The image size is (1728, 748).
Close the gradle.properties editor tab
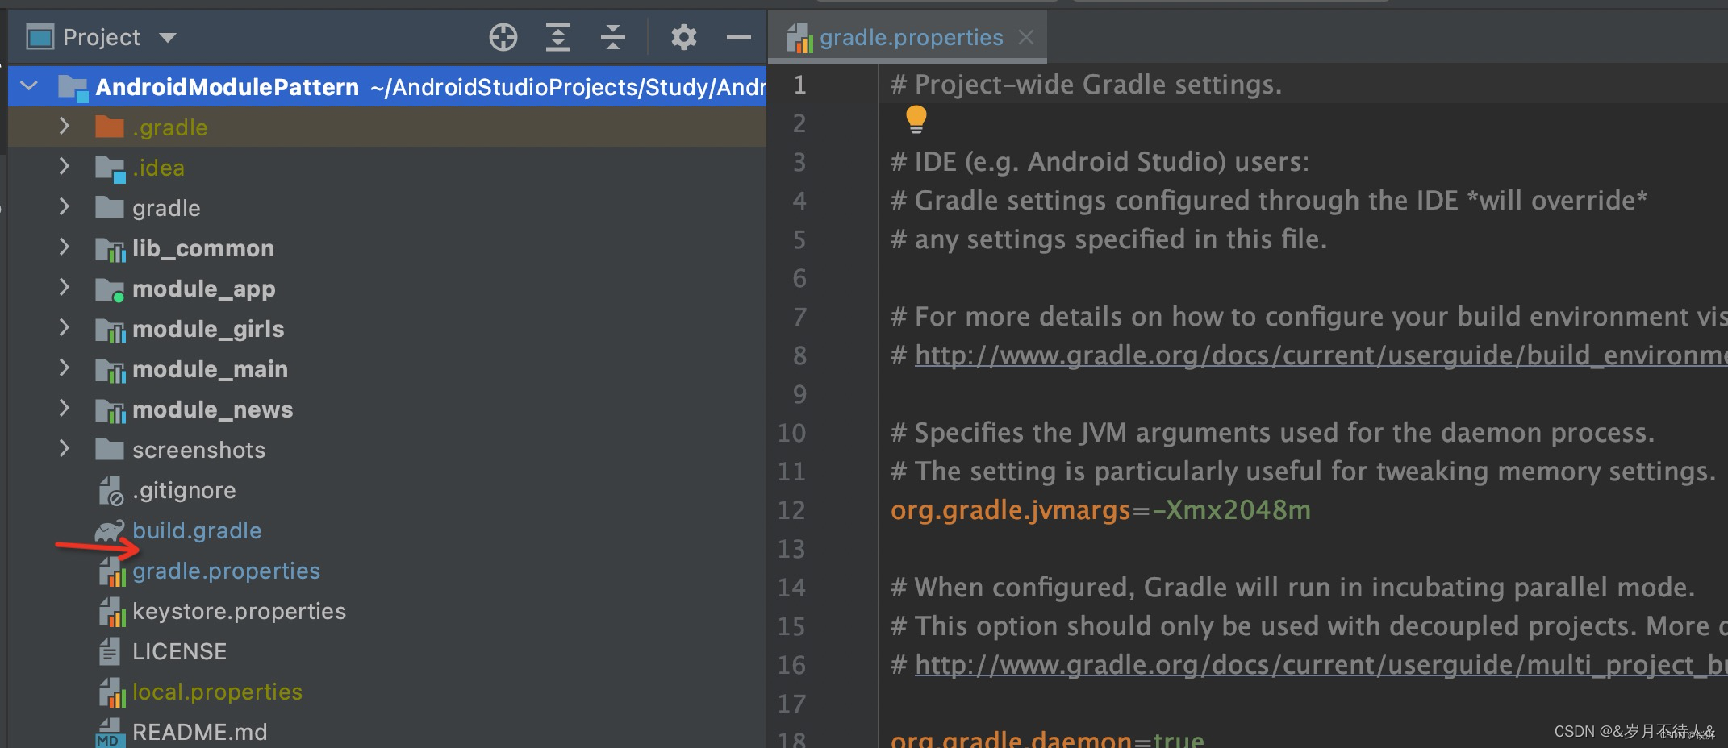tap(1026, 37)
